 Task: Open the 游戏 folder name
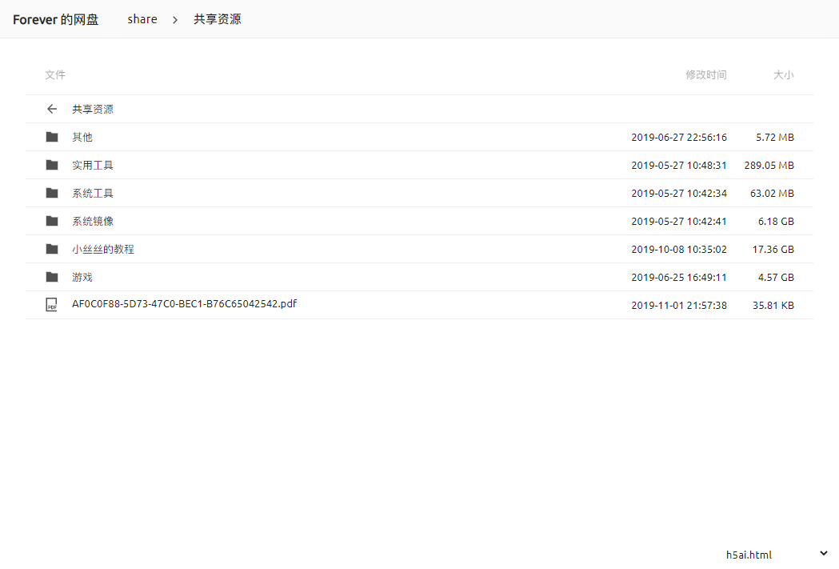[82, 277]
